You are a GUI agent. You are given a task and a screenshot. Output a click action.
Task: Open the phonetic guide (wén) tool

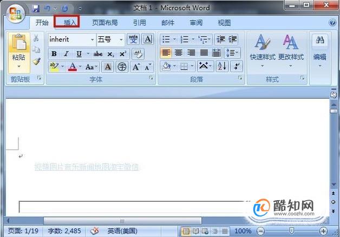(x=133, y=39)
